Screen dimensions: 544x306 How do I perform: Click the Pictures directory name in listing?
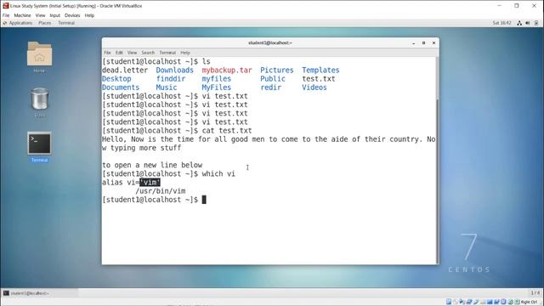coord(277,70)
